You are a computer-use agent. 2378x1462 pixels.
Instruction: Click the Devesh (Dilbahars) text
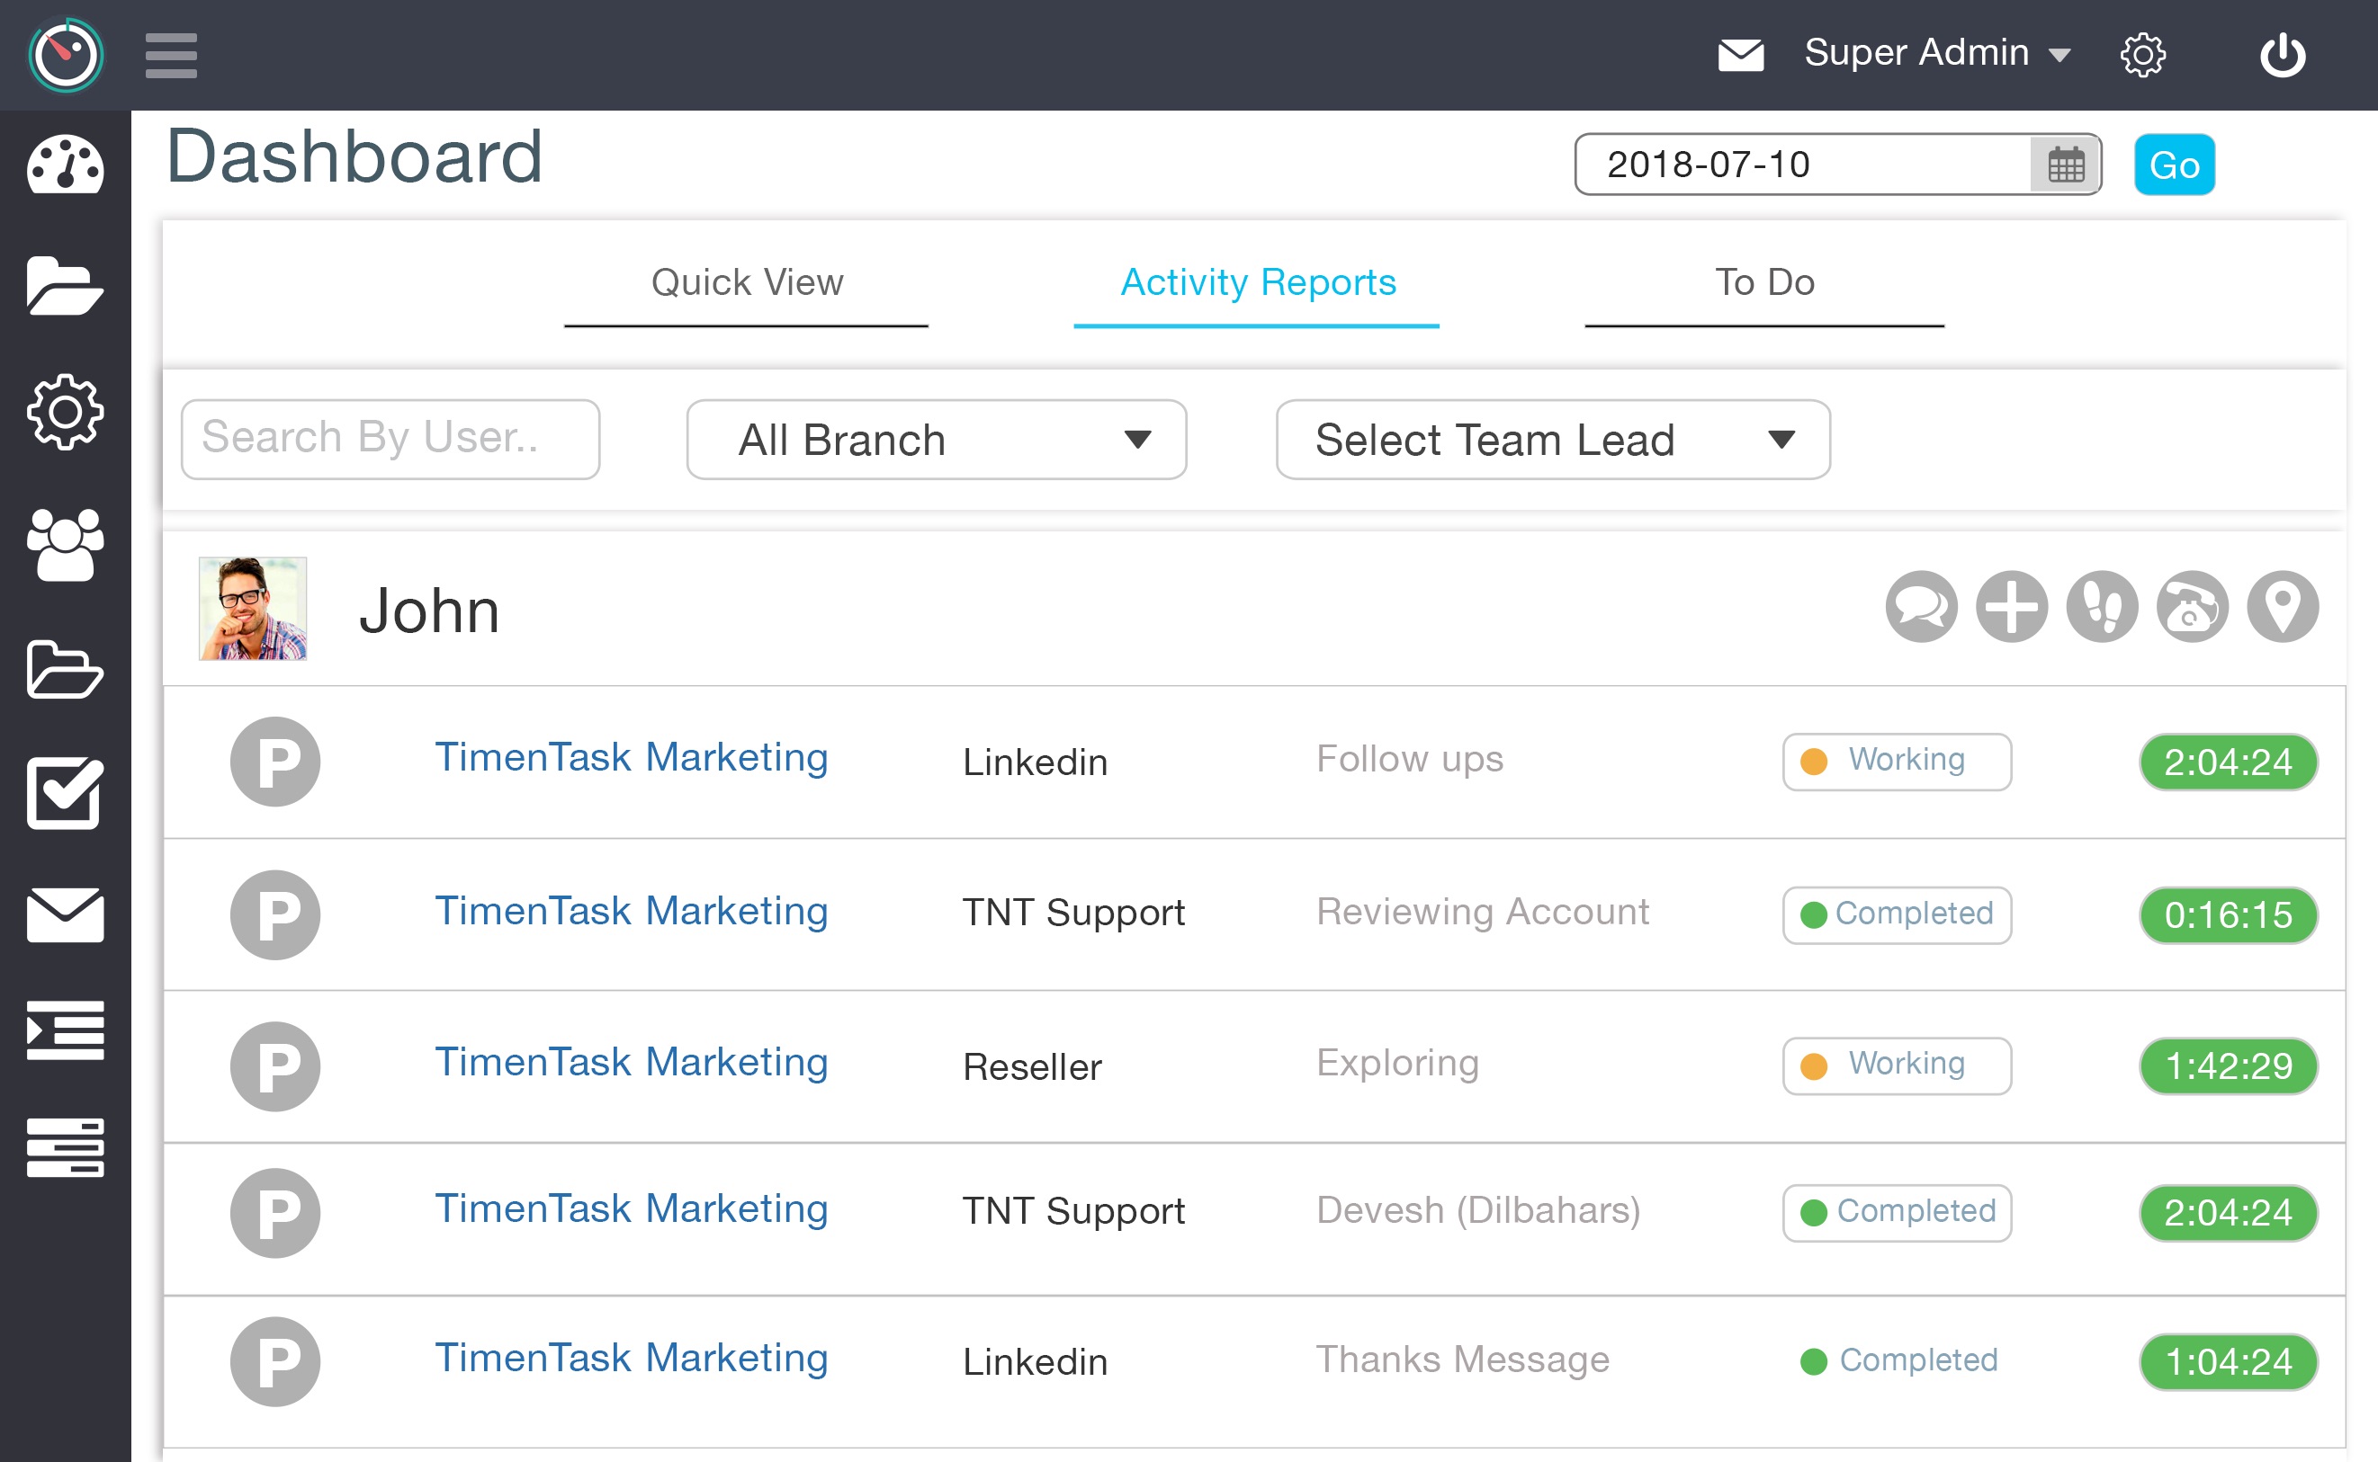1478,1210
